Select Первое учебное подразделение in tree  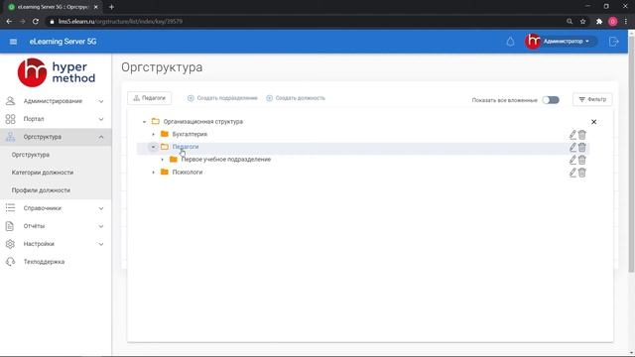(226, 160)
